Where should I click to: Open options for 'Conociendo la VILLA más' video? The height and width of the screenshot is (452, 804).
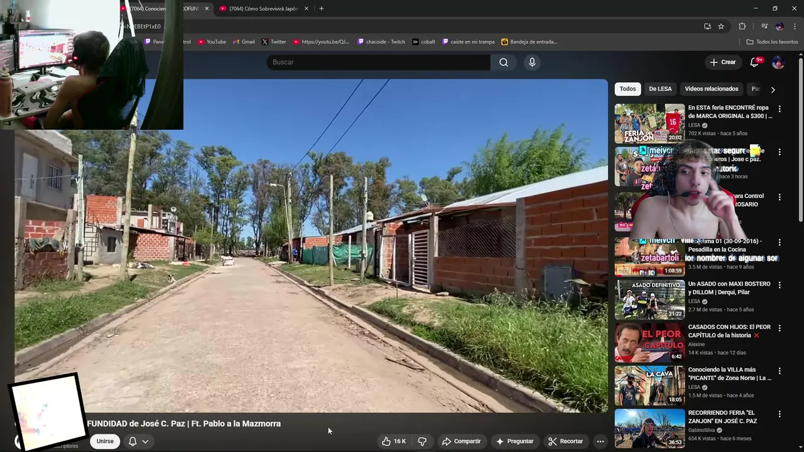(780, 371)
